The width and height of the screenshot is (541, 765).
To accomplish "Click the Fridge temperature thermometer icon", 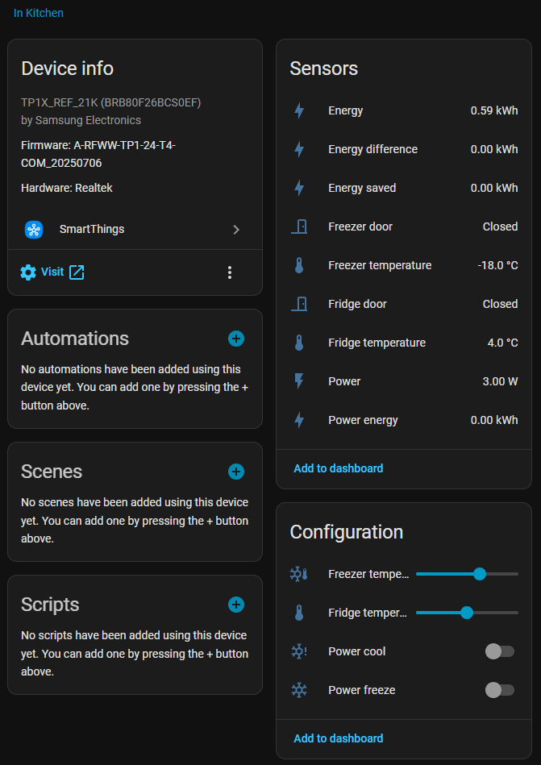I will (299, 343).
